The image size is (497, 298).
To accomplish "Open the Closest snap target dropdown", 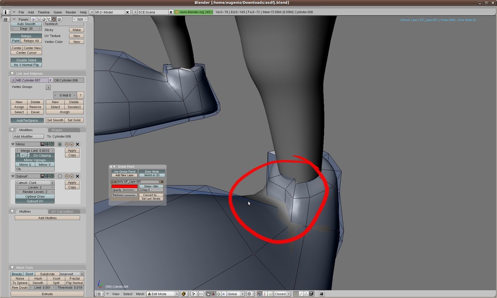I will [x=282, y=294].
